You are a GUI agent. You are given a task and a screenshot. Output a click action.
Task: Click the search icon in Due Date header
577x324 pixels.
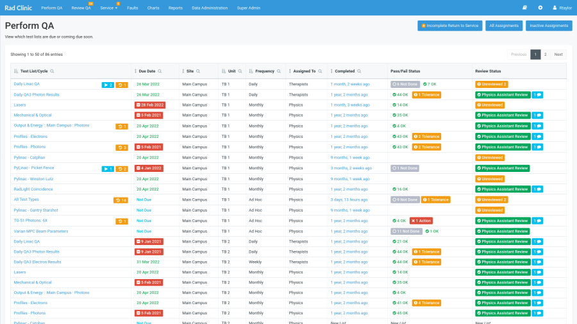(x=160, y=71)
